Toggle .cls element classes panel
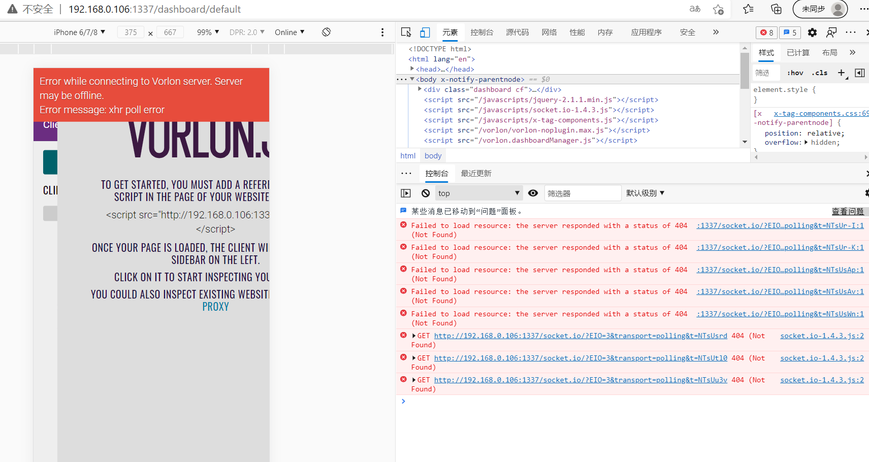The width and height of the screenshot is (869, 462). (819, 73)
